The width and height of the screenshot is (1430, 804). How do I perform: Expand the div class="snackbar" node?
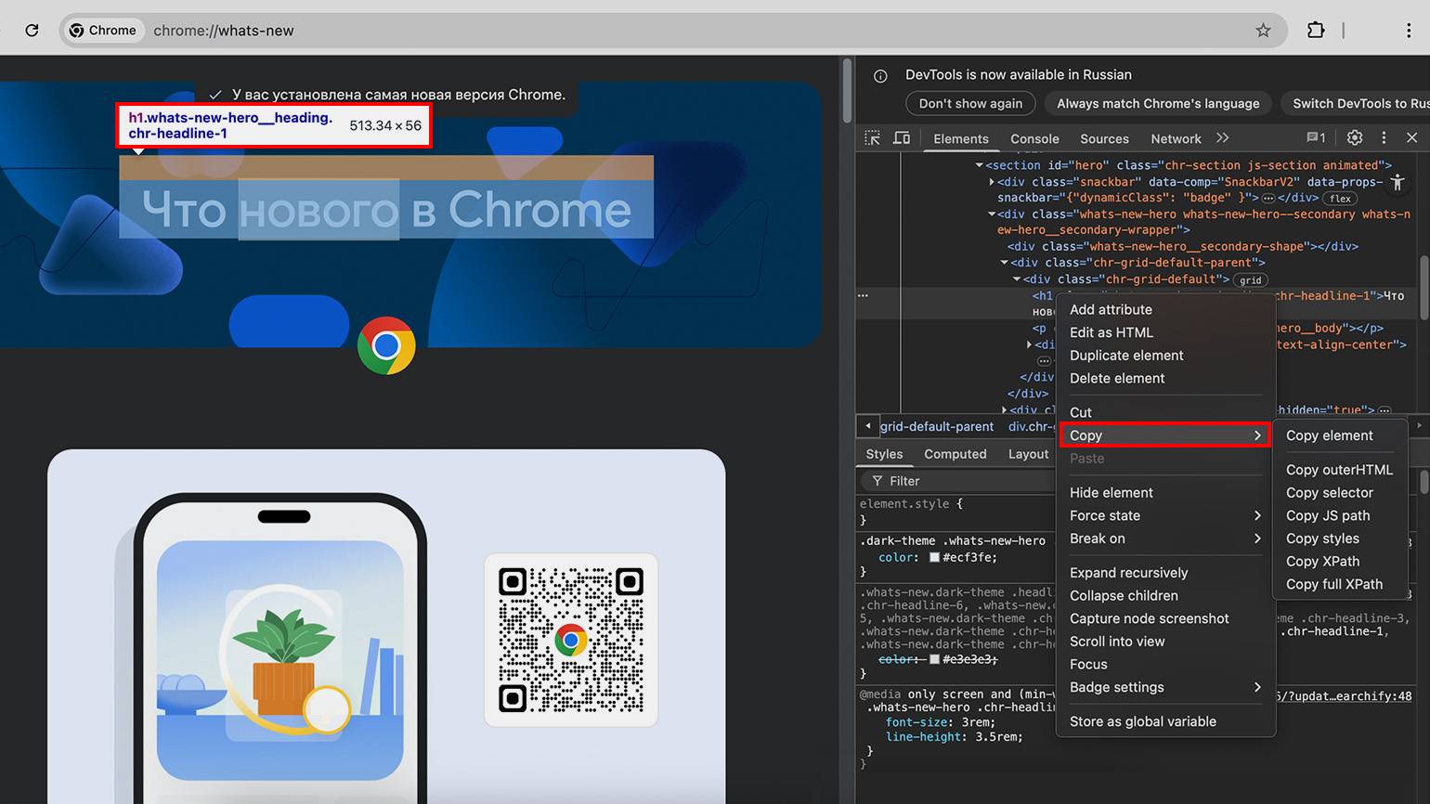(992, 182)
